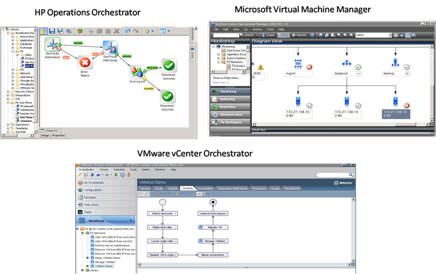
Task: Click the Undo arrow in HP Orchestrator toolbar
Action: pyautogui.click(x=127, y=31)
